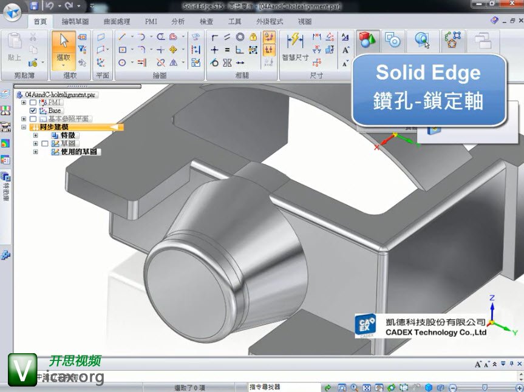Apply the Connect relationship
This screenshot has width=524, height=392.
(214, 37)
